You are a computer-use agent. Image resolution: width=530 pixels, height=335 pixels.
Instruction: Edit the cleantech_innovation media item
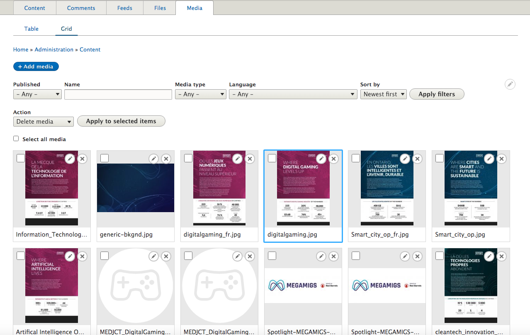point(489,257)
